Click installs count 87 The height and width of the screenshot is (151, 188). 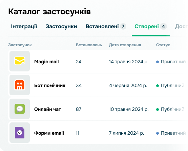coord(79,109)
